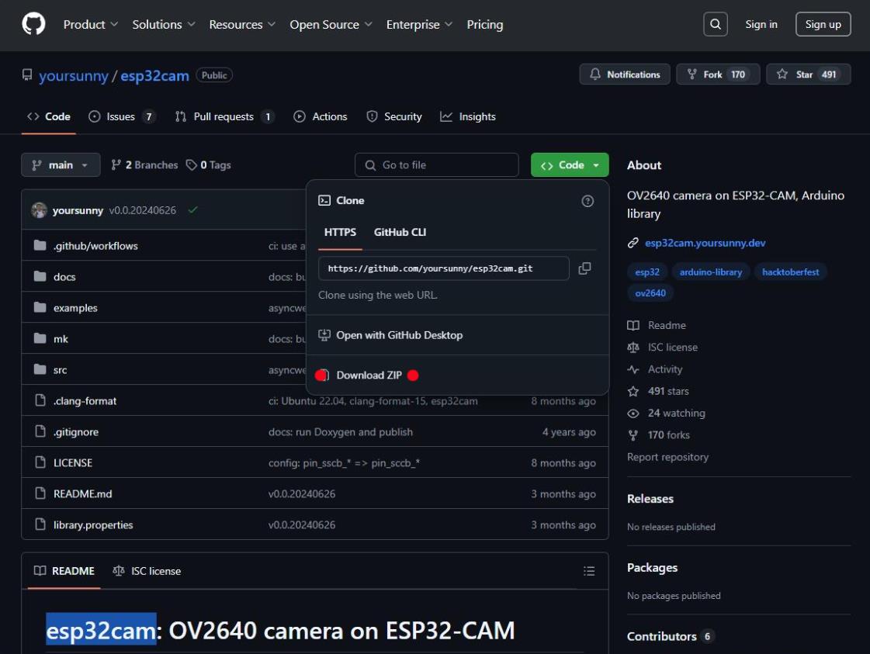Open the Issues tab
Viewport: 870px width, 654px height.
pos(122,116)
